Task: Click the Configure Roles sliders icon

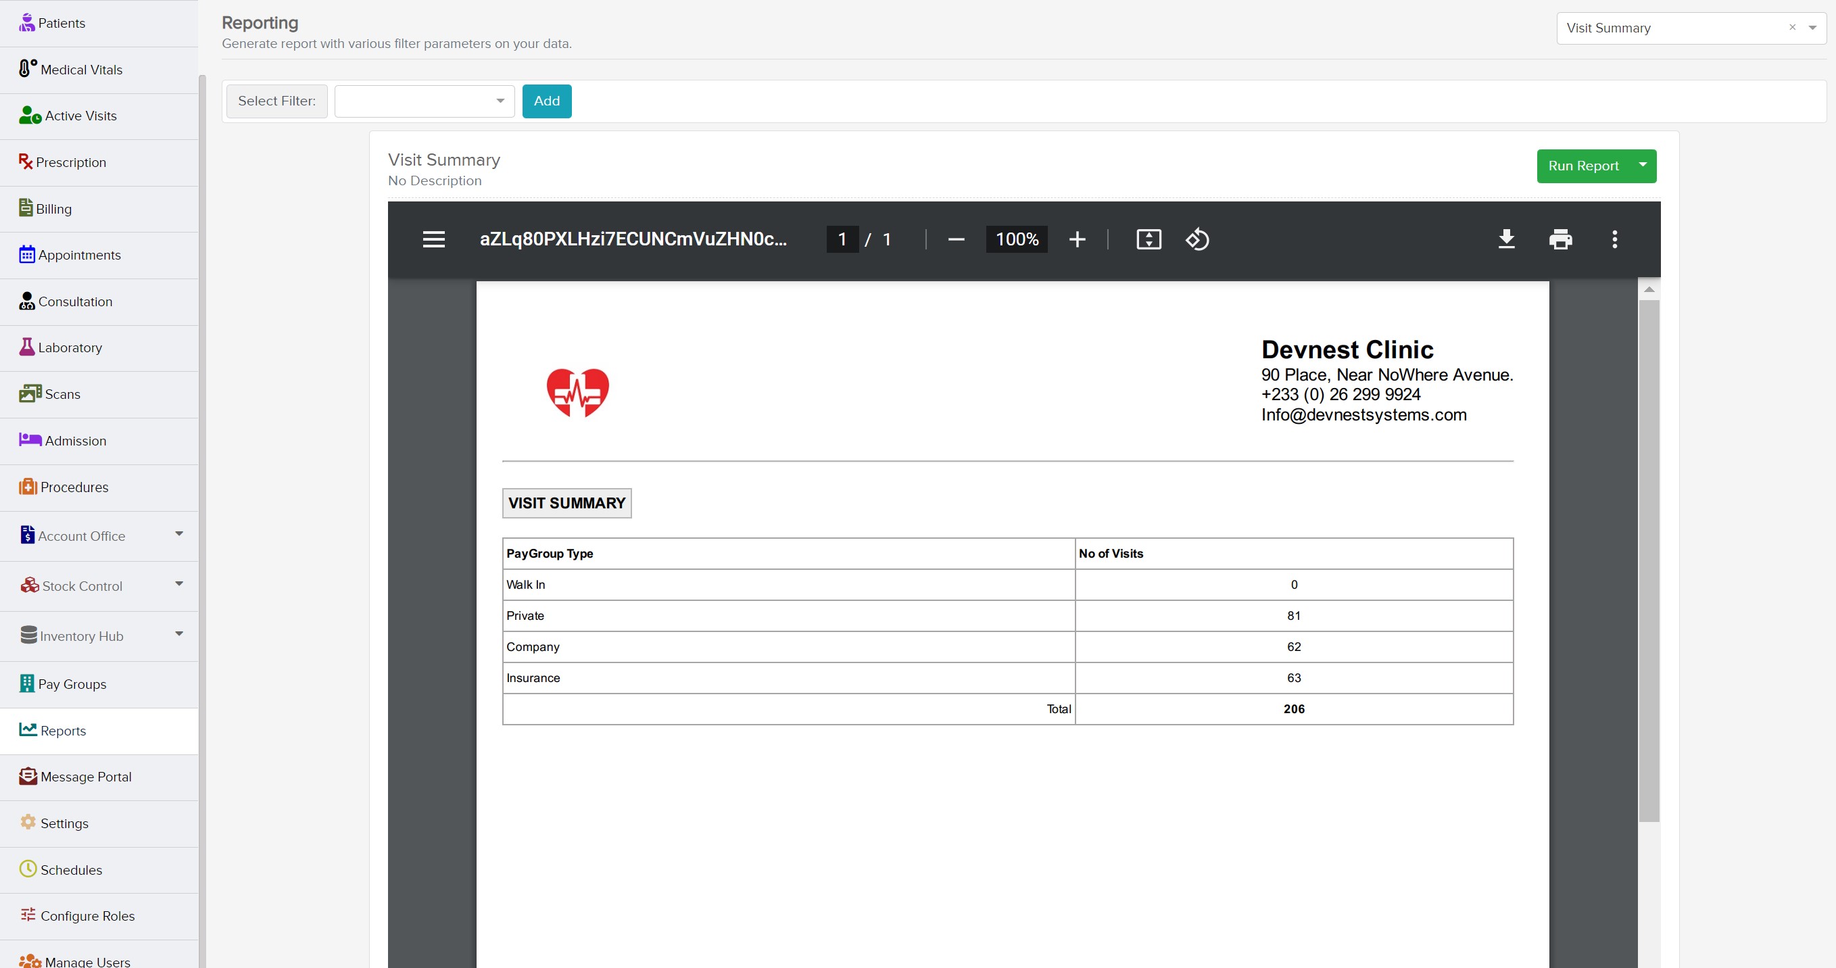Action: 28,915
